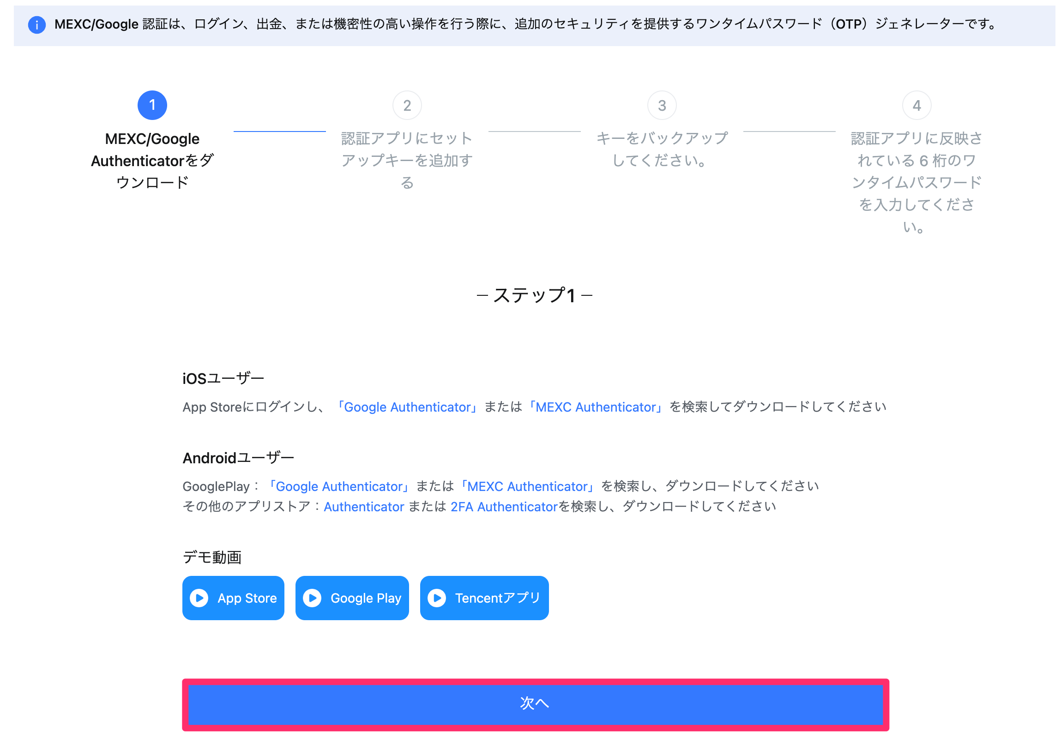This screenshot has height=754, width=1061.
Task: Click the step 1 circle indicator
Action: click(x=152, y=106)
